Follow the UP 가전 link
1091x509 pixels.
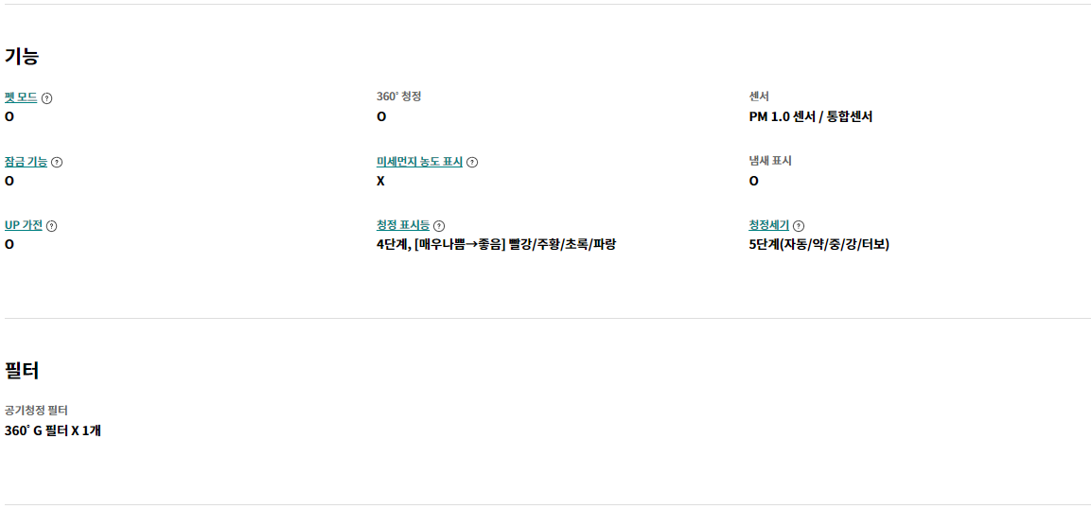coord(24,225)
